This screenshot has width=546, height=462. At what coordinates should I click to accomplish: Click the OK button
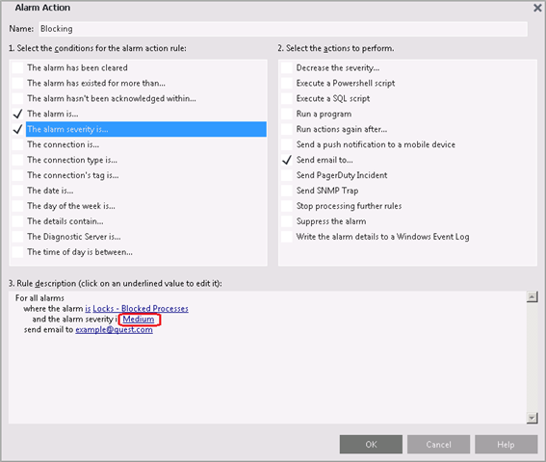371,445
